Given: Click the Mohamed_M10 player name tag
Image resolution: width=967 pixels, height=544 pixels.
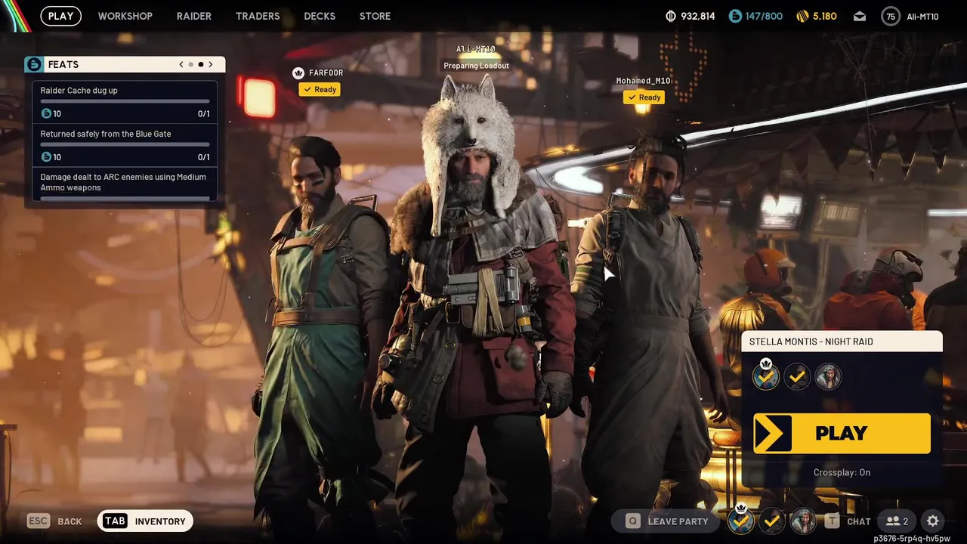Looking at the screenshot, I should 643,81.
